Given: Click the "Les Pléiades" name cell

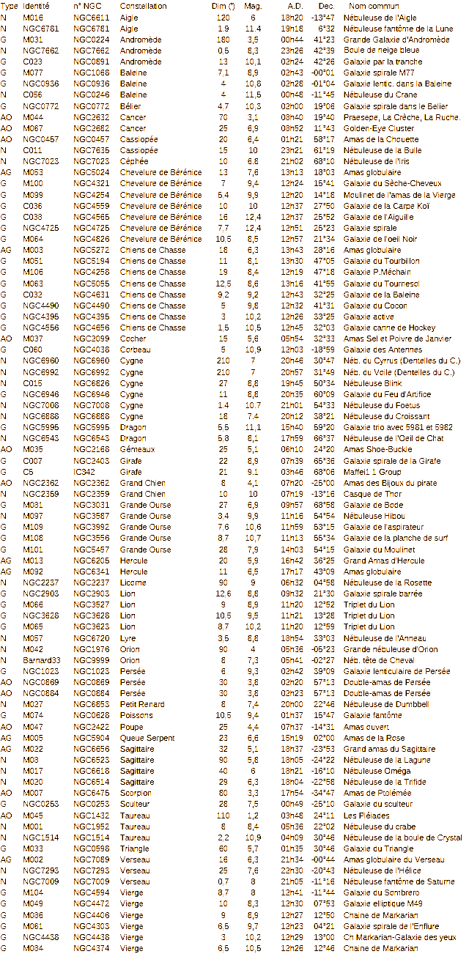Looking at the screenshot, I should (x=364, y=816).
